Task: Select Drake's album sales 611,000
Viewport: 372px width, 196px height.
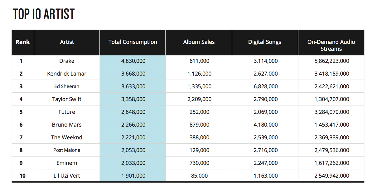Action: click(199, 61)
